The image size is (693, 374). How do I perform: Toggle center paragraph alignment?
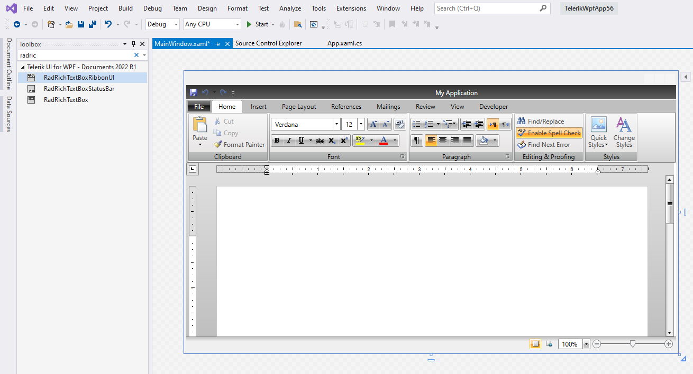point(443,141)
